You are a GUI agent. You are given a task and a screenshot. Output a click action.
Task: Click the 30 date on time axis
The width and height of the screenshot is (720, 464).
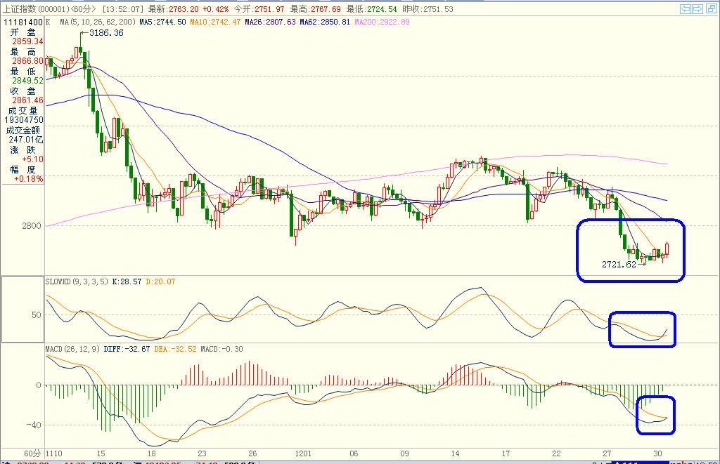point(657,453)
